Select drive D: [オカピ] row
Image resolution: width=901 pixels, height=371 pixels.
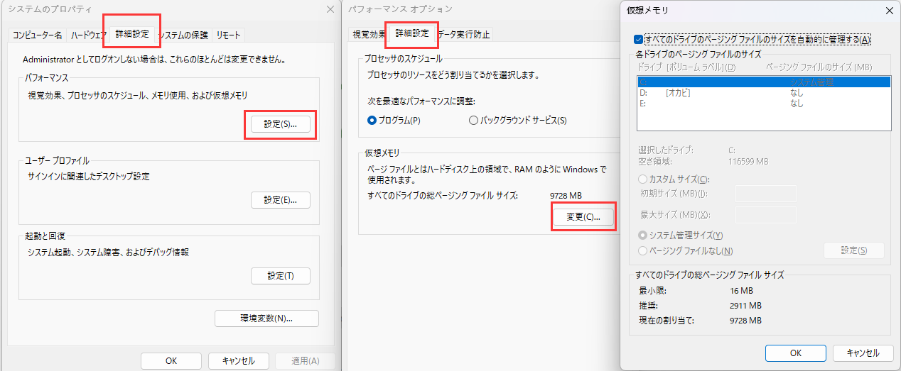[764, 93]
